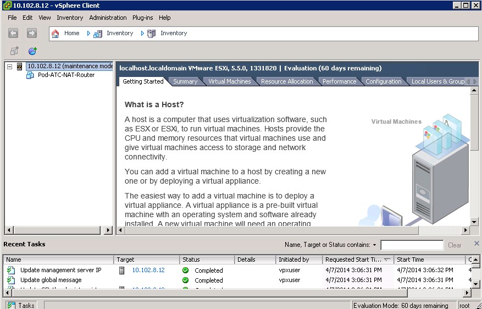This screenshot has width=482, height=309.
Task: Click the new virtual machine toolbar icon
Action: click(14, 51)
